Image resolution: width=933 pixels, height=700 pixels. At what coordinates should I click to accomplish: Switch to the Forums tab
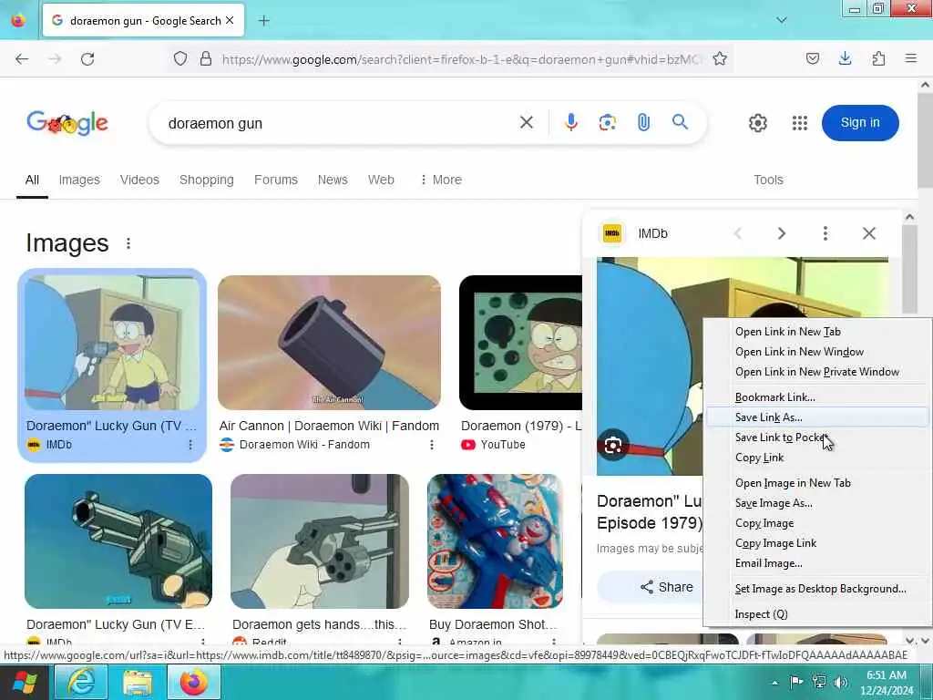click(275, 180)
